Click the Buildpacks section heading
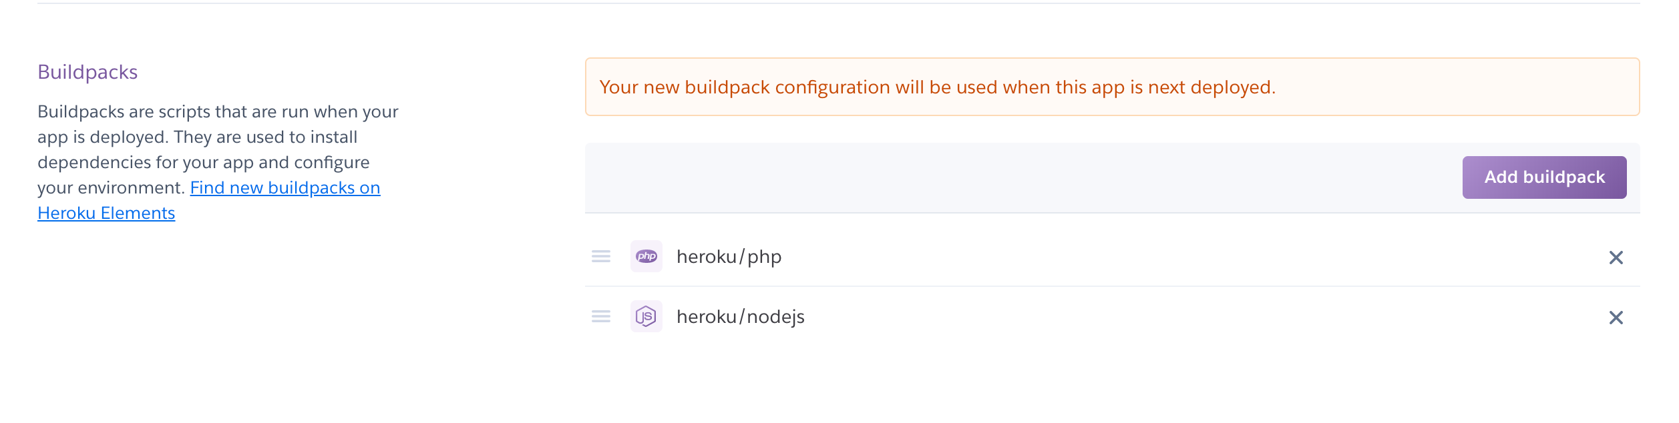The image size is (1679, 423). click(x=87, y=72)
